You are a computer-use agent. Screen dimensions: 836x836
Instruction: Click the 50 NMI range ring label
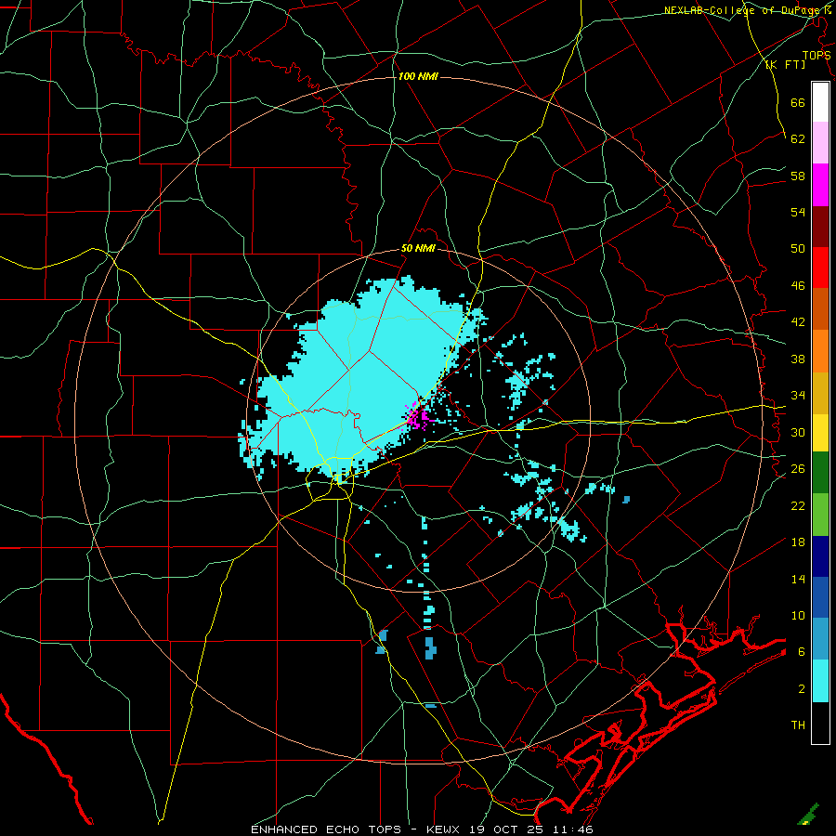418,248
